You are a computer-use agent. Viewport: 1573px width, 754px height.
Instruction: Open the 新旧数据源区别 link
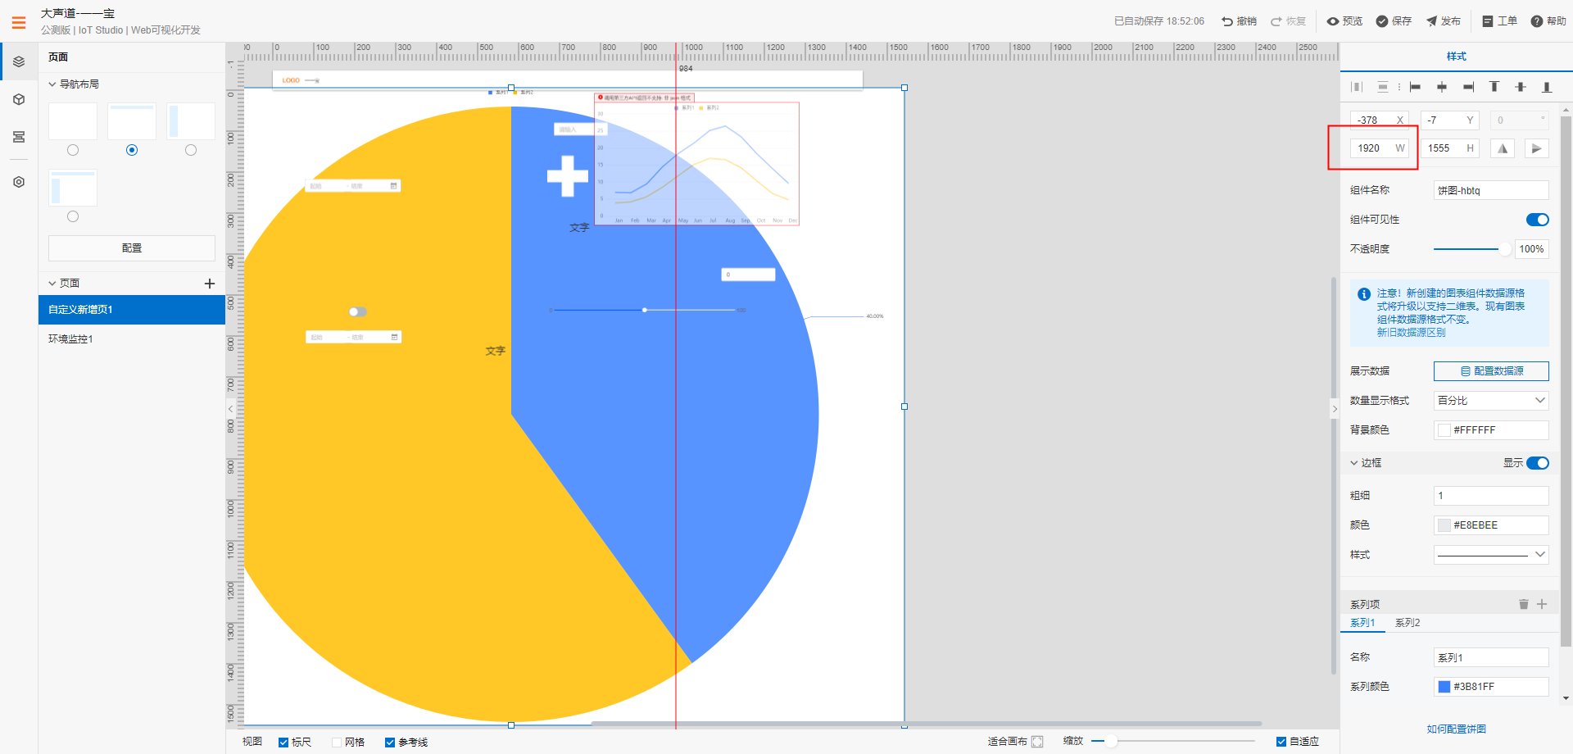pos(1411,333)
